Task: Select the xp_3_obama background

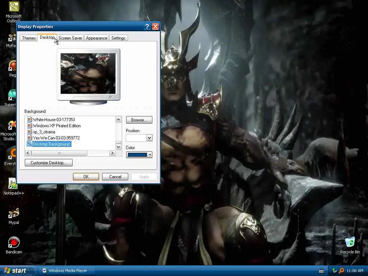Action: click(44, 132)
